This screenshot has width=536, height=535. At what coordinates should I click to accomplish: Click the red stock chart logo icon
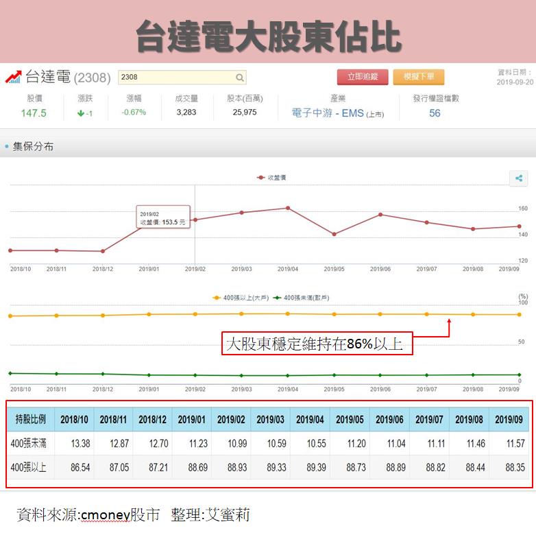[x=13, y=77]
